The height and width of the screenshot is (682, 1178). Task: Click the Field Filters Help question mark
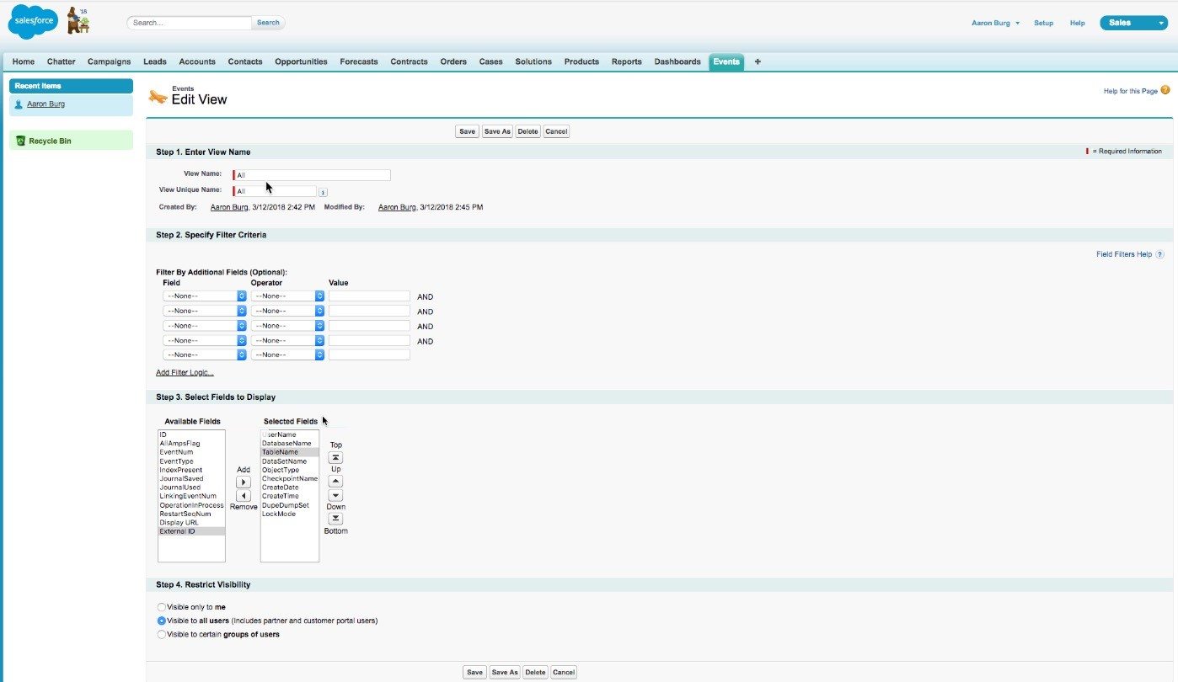pyautogui.click(x=1159, y=253)
